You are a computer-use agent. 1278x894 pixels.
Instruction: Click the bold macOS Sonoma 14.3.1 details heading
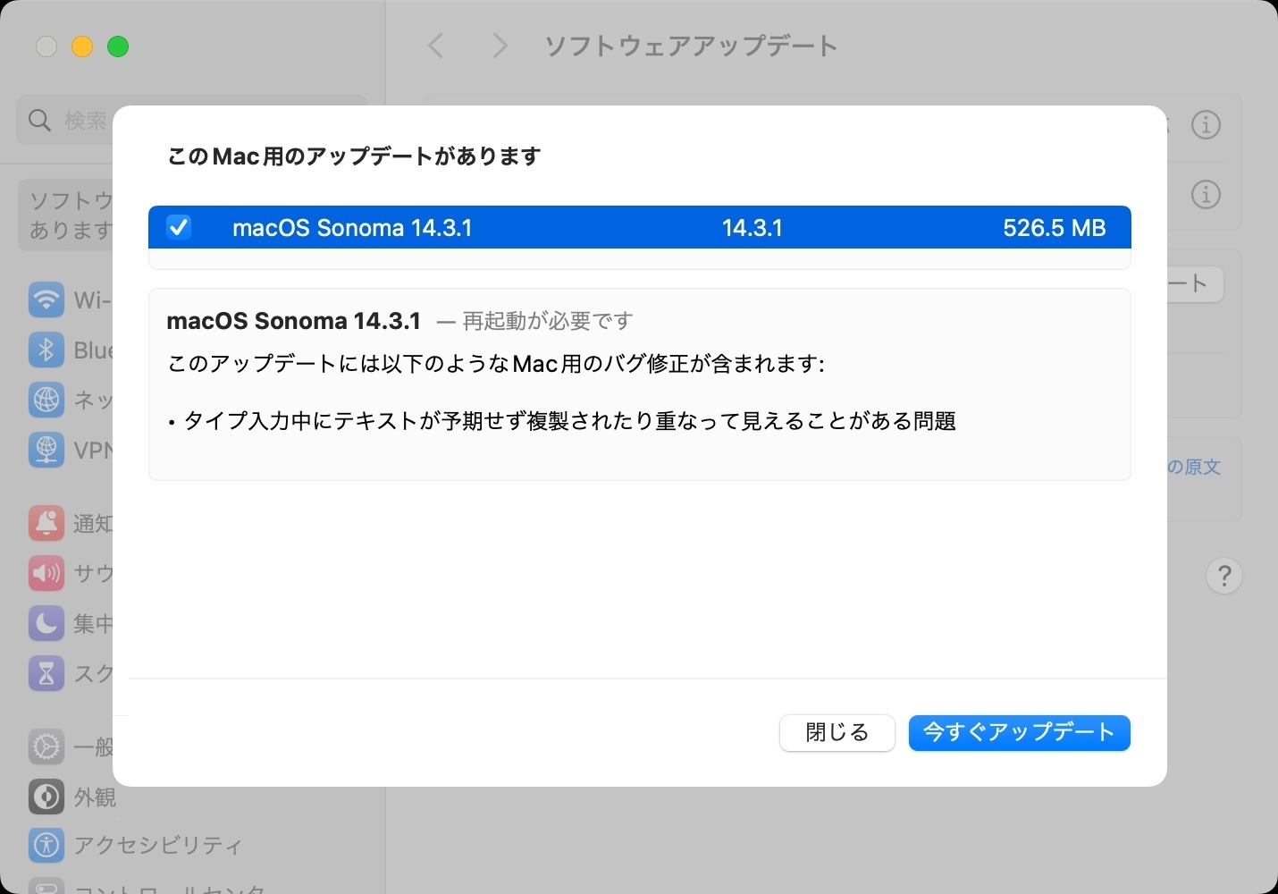[x=294, y=321]
